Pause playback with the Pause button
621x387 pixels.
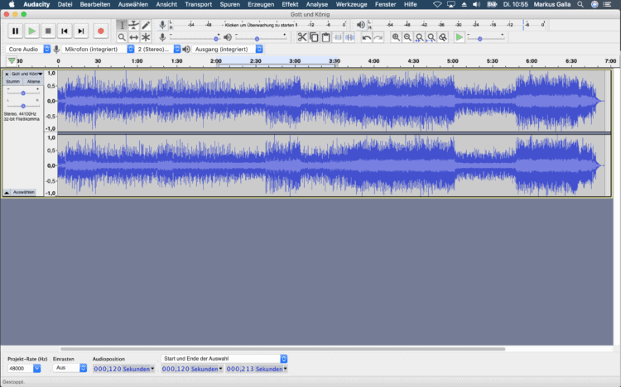tap(16, 31)
